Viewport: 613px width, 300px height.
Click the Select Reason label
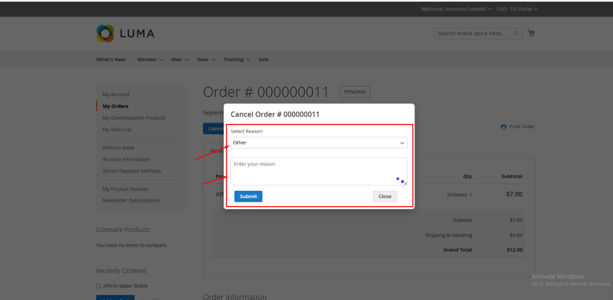pyautogui.click(x=246, y=131)
